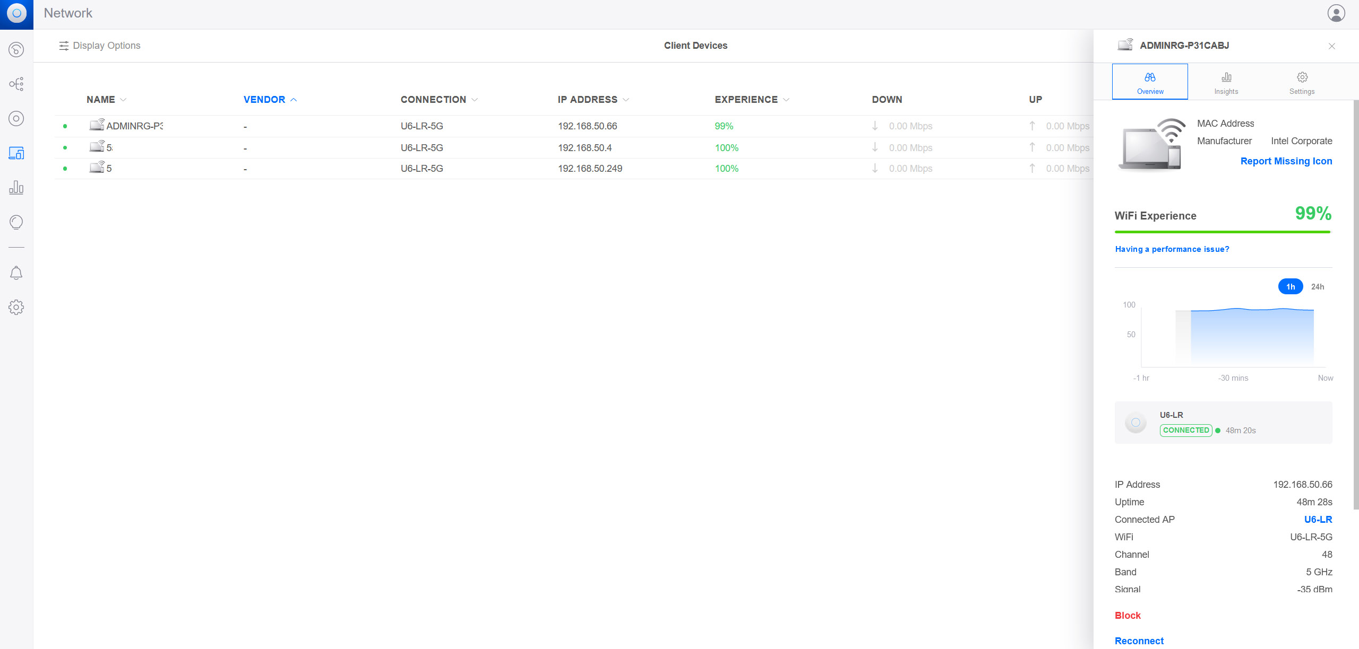Sort table by Connection column

439,100
